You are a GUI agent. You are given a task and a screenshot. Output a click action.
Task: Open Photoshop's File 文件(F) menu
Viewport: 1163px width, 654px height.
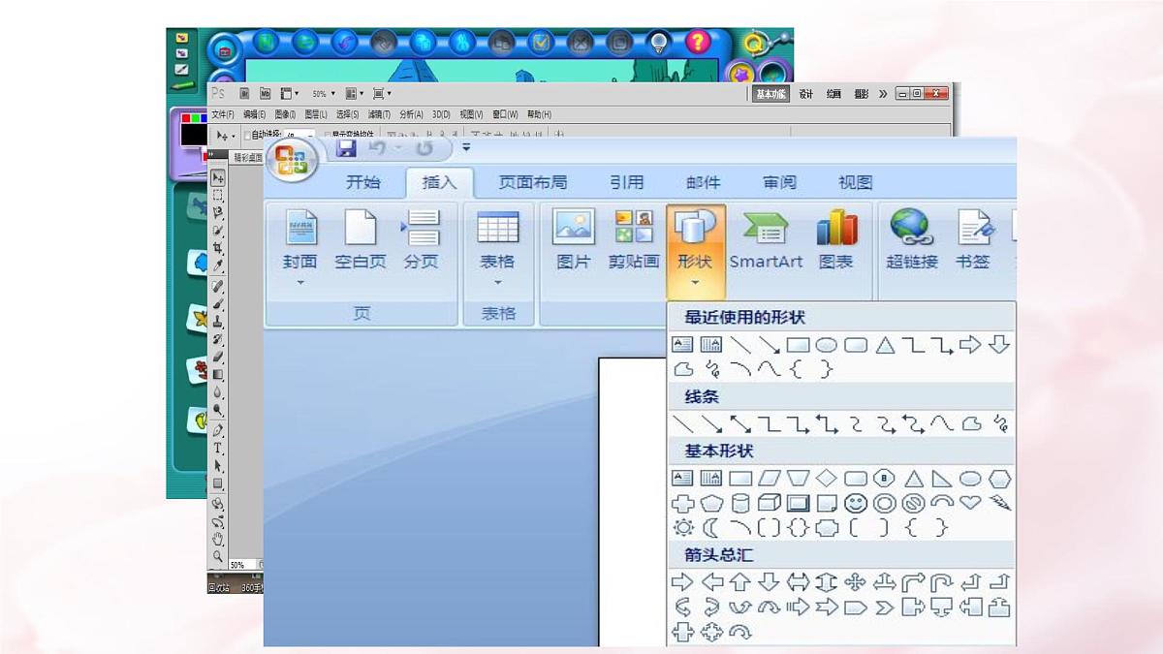[x=223, y=114]
